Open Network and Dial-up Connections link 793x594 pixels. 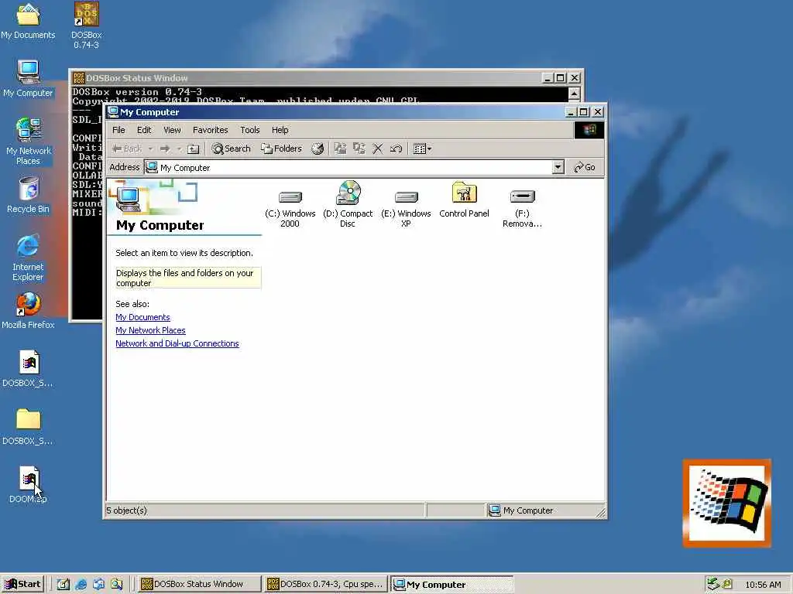click(177, 343)
